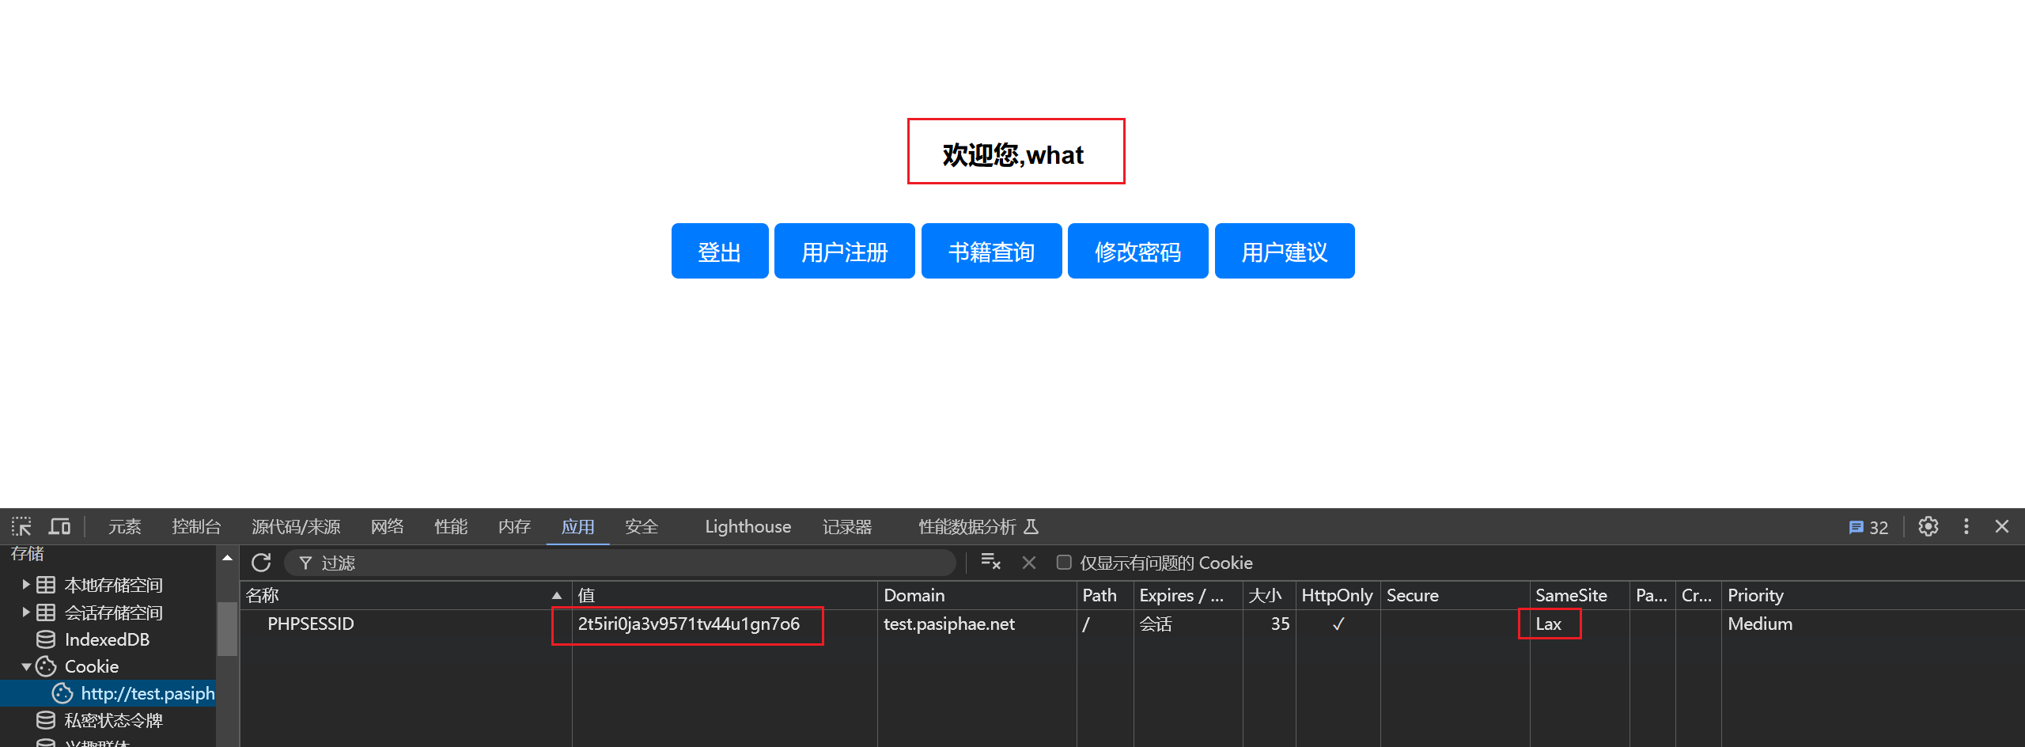Open the Performance tab

point(451,526)
